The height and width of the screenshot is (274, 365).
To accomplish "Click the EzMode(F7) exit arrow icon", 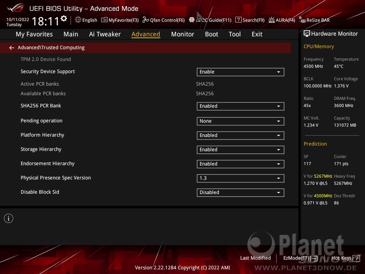I will click(x=314, y=258).
